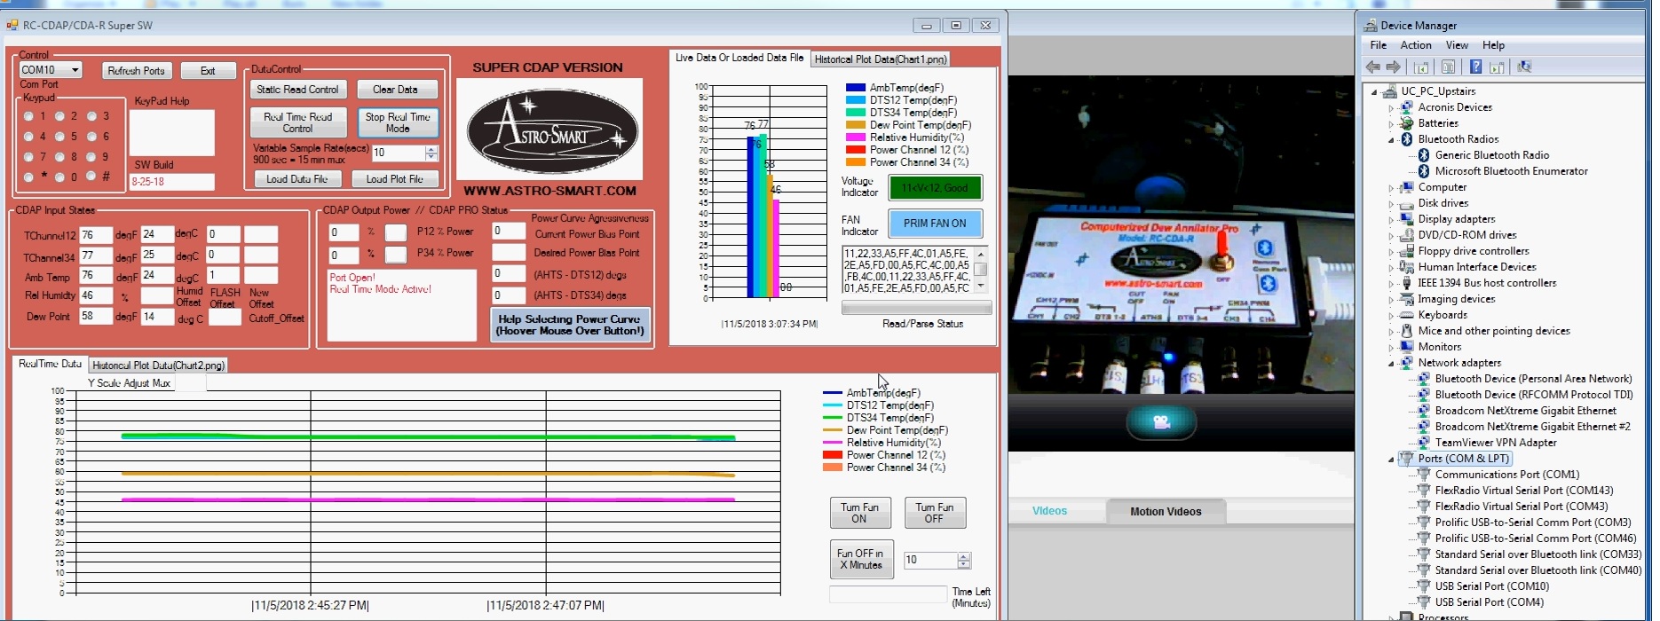Expand the Computer tree node
The width and height of the screenshot is (1660, 621).
(1391, 188)
